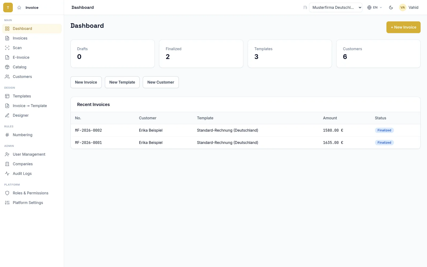Open Roles & Permissions
The image size is (427, 267).
coord(32,193)
